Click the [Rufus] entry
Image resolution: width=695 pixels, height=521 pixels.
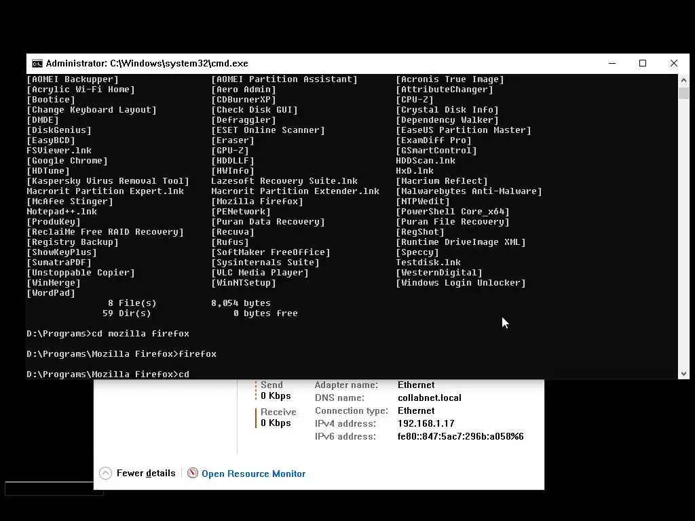pos(230,242)
